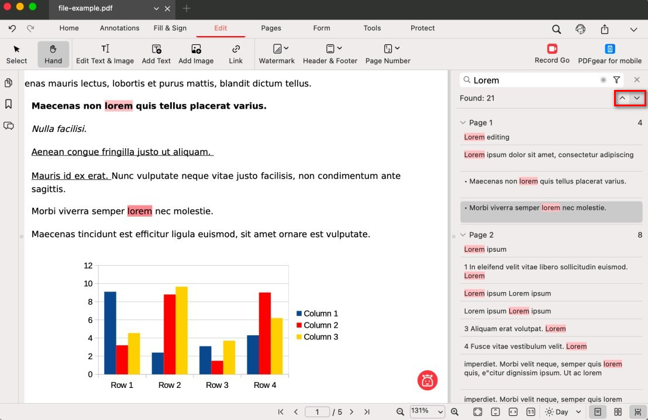The height and width of the screenshot is (420, 648).
Task: Jump to next search result arrow
Action: [x=637, y=98]
